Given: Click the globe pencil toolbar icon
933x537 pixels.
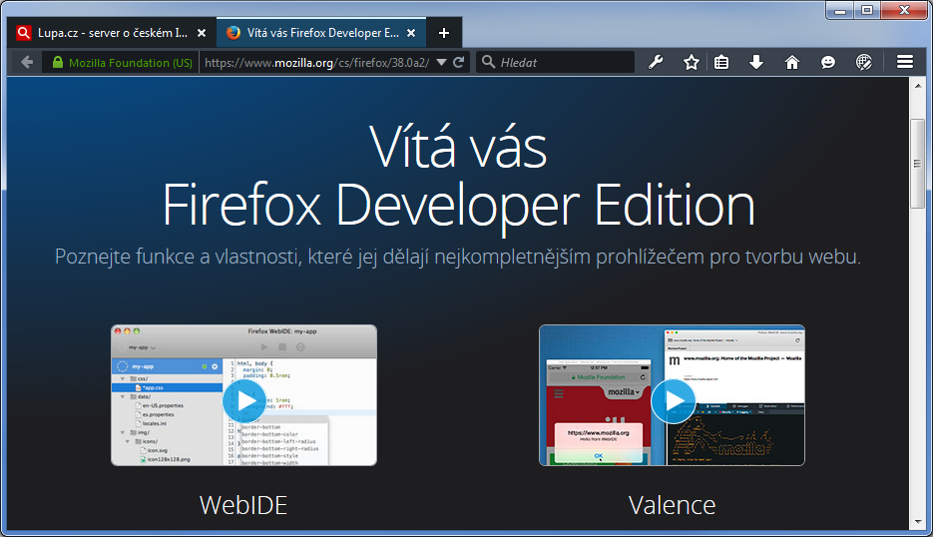Looking at the screenshot, I should point(863,62).
